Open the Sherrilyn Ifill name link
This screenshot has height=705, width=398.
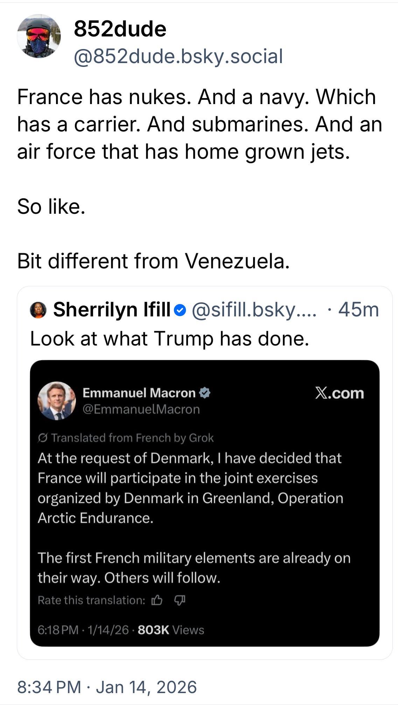pyautogui.click(x=112, y=310)
